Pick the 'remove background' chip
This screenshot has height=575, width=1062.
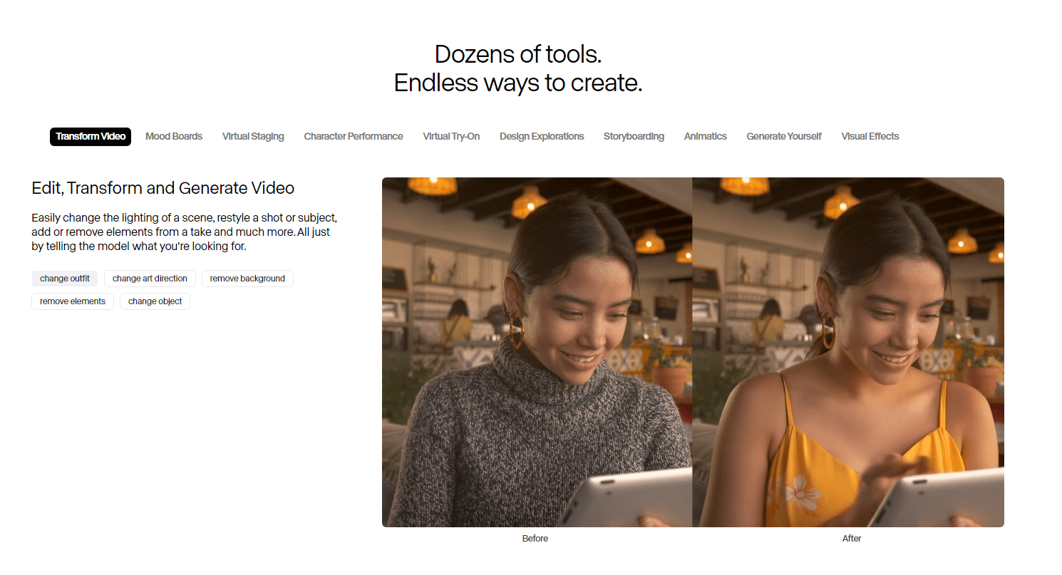click(247, 279)
